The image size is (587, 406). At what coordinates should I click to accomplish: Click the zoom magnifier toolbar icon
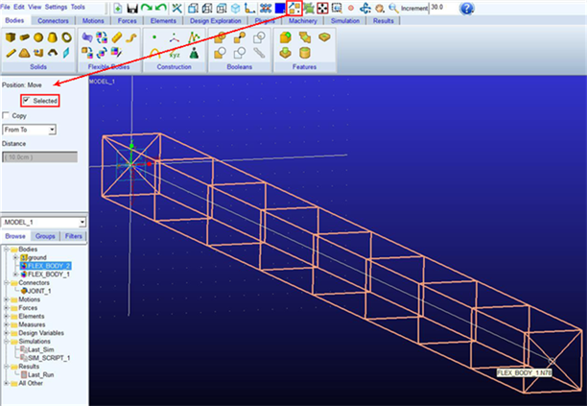[x=393, y=8]
